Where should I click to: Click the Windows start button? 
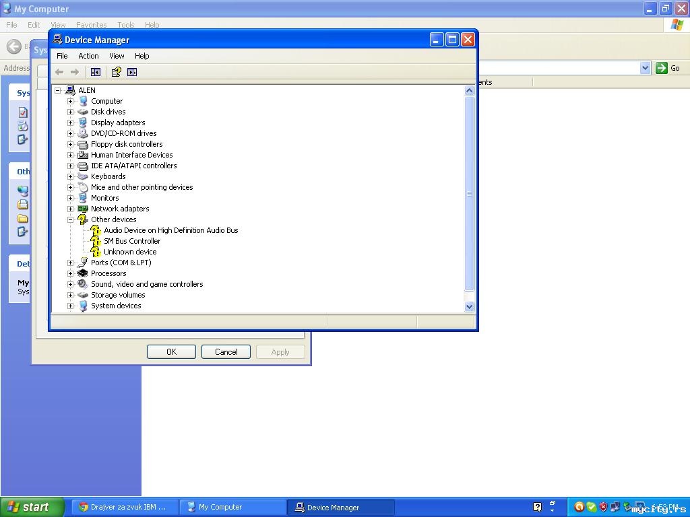[32, 507]
